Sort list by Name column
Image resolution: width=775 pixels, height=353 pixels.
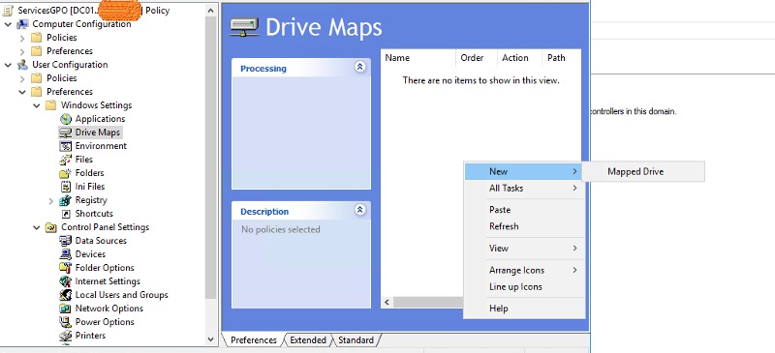click(x=418, y=58)
